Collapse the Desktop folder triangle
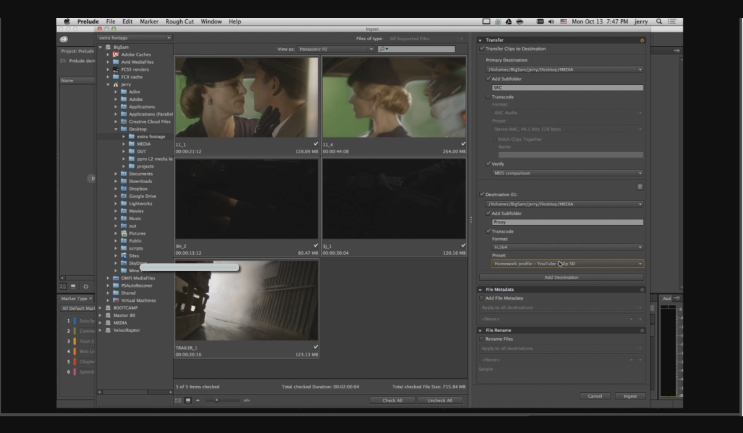Viewport: 743px width, 433px height. (x=116, y=129)
